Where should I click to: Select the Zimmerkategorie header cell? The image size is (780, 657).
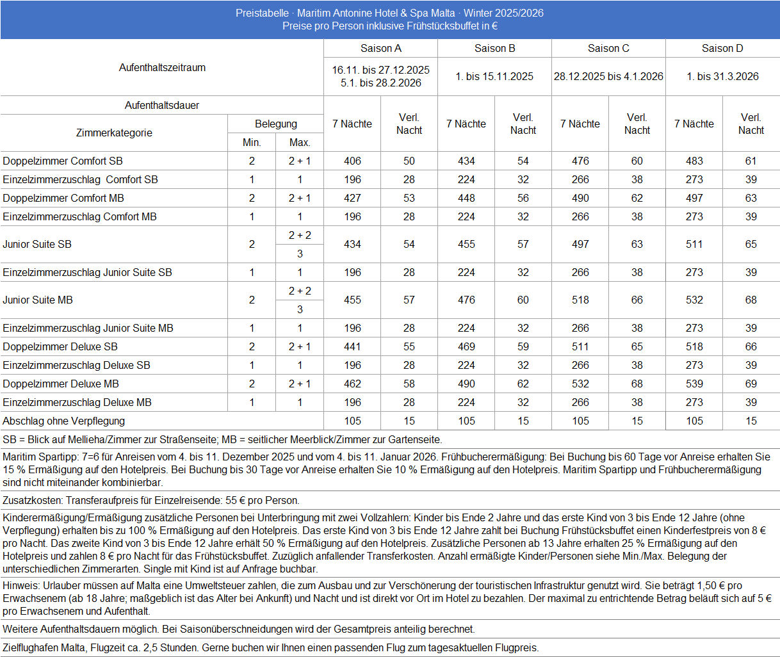tap(114, 133)
